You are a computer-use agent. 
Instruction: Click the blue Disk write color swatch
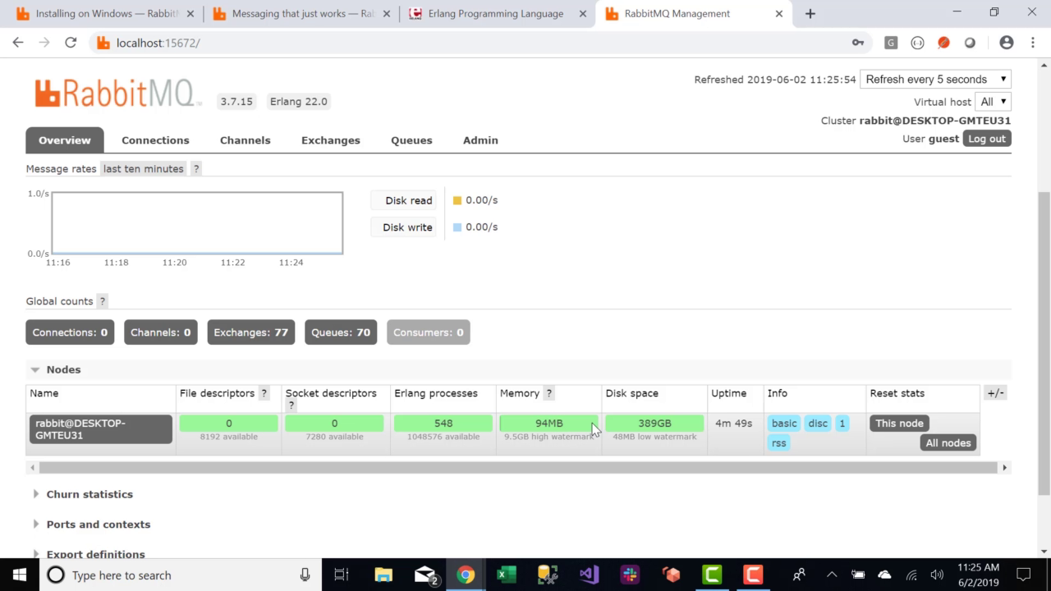coord(457,227)
